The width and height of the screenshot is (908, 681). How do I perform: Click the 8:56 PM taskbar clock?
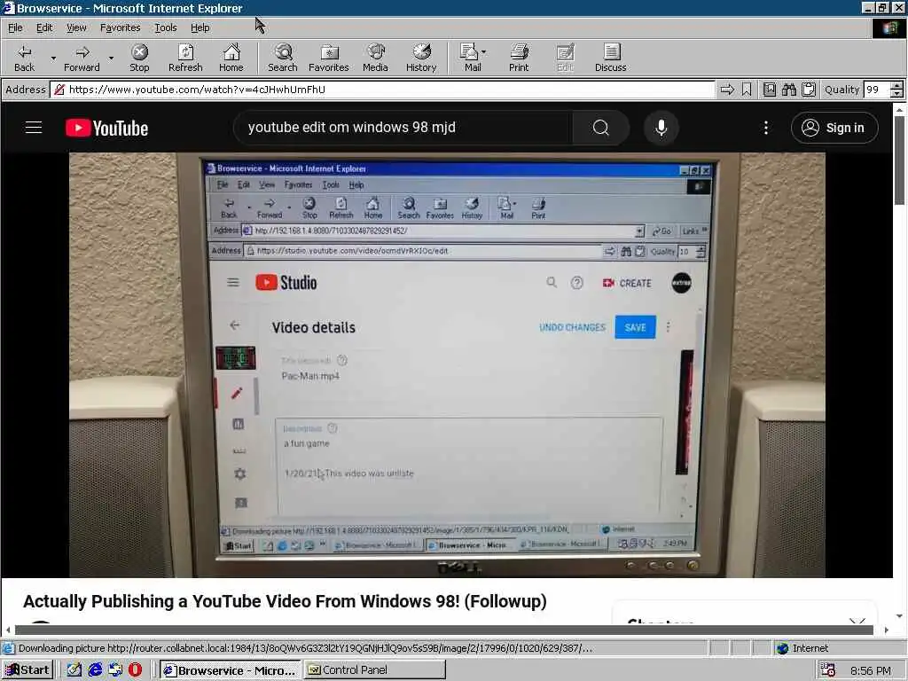click(x=871, y=670)
